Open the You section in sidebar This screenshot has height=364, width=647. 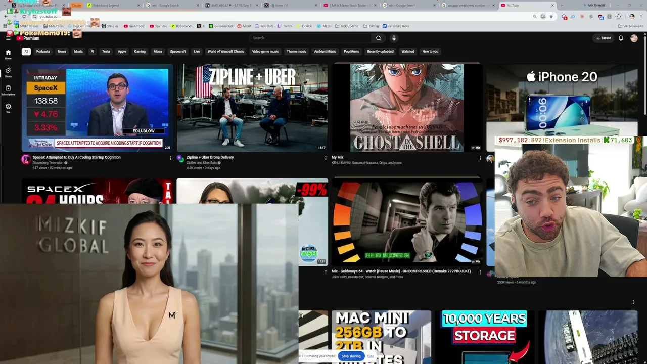[8, 108]
